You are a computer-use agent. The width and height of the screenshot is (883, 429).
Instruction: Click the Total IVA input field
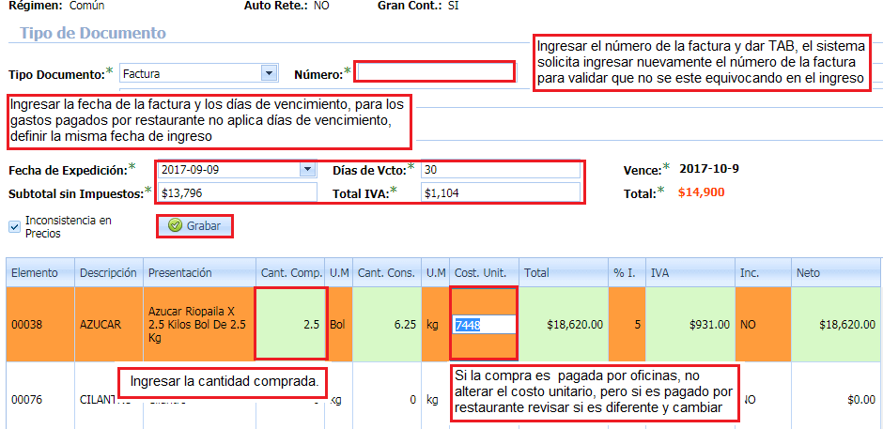pyautogui.click(x=500, y=193)
